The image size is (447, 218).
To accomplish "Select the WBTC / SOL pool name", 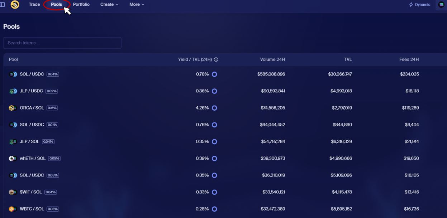I will click(x=32, y=209).
